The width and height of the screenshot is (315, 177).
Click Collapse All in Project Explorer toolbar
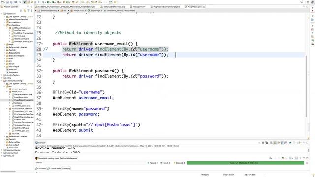point(21,11)
